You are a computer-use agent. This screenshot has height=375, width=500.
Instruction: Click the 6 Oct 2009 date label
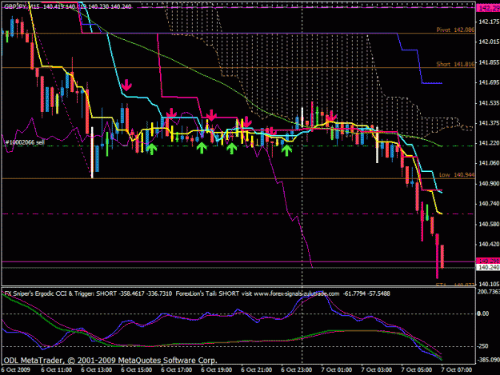16,370
